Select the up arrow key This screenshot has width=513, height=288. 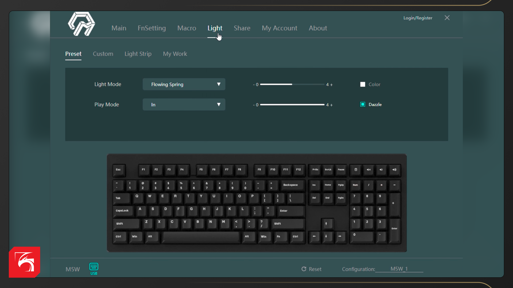tap(327, 224)
